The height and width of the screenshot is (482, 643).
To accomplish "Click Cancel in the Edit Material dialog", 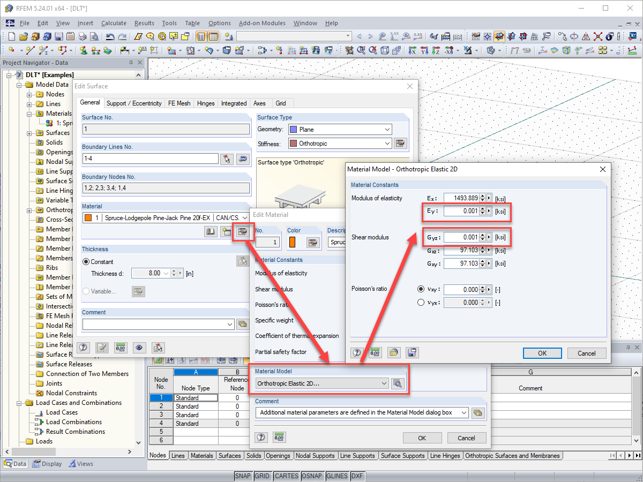I will (x=467, y=438).
